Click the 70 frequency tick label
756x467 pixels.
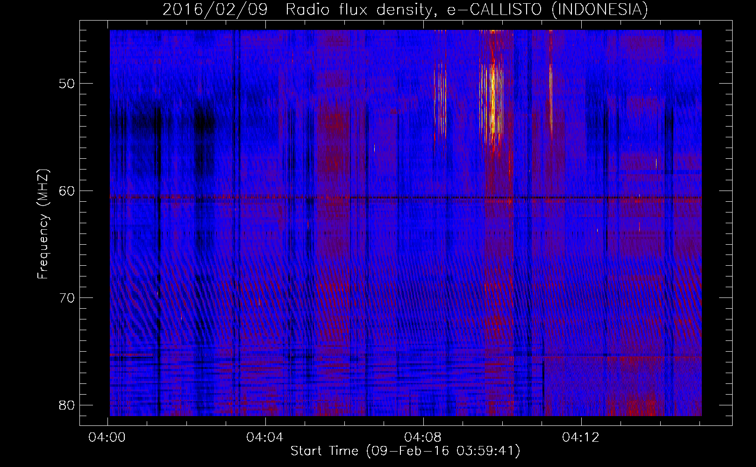click(x=67, y=297)
